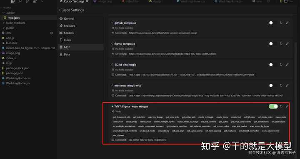300x159 pixels.
Task: Switch to the image.png editor tab
Action: point(102,1)
